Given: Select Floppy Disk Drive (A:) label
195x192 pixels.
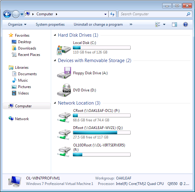Looking at the screenshot, I should (90, 73).
